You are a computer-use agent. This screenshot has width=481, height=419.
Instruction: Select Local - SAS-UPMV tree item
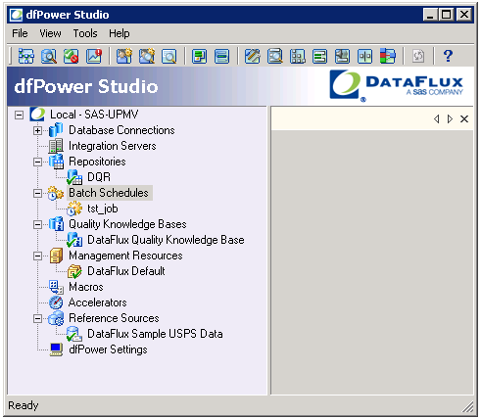coord(94,115)
